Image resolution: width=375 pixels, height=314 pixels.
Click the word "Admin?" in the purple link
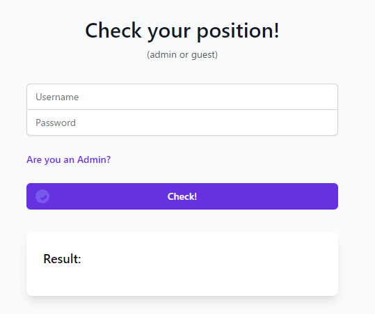pos(94,159)
